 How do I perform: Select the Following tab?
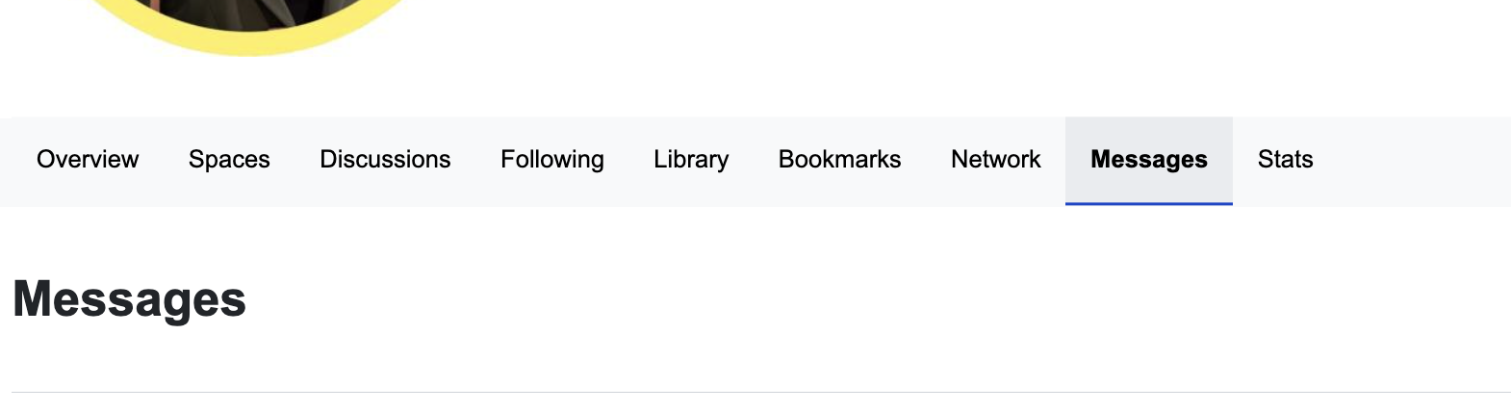(x=552, y=160)
